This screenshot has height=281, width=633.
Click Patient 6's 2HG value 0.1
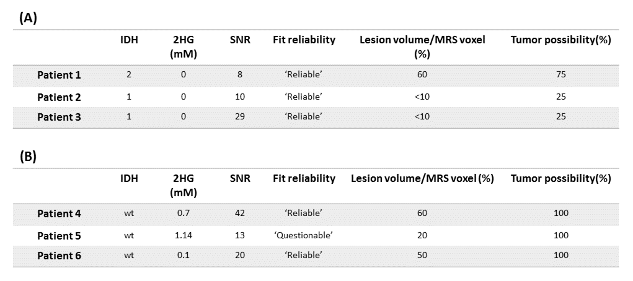click(x=184, y=256)
